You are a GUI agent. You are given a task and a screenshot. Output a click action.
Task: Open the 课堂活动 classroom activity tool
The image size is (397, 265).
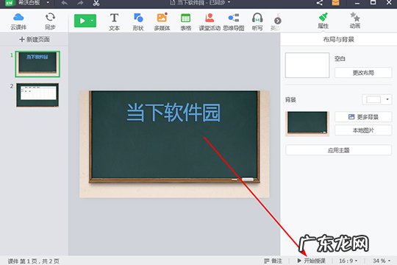coord(210,22)
